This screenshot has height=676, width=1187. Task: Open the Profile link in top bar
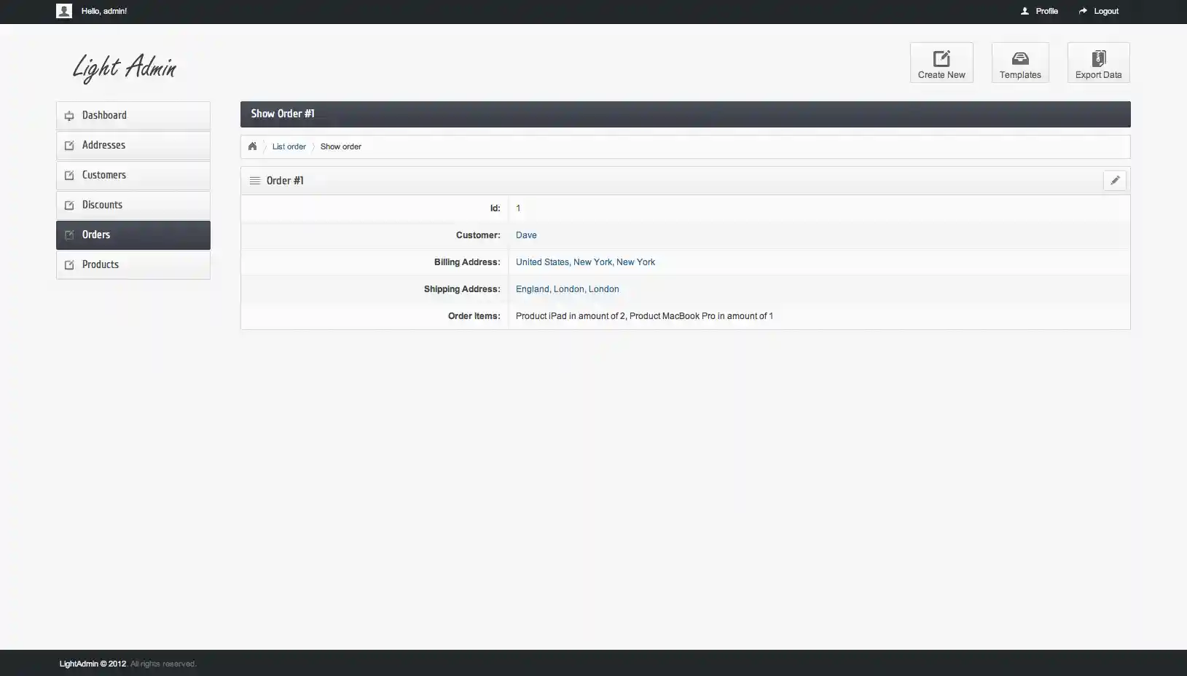[1040, 11]
